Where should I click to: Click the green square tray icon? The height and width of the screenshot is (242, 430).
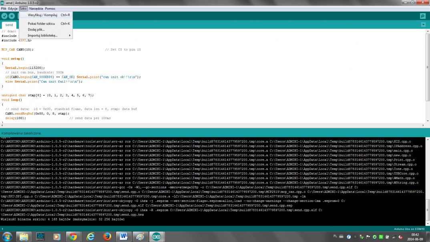[x=381, y=237]
